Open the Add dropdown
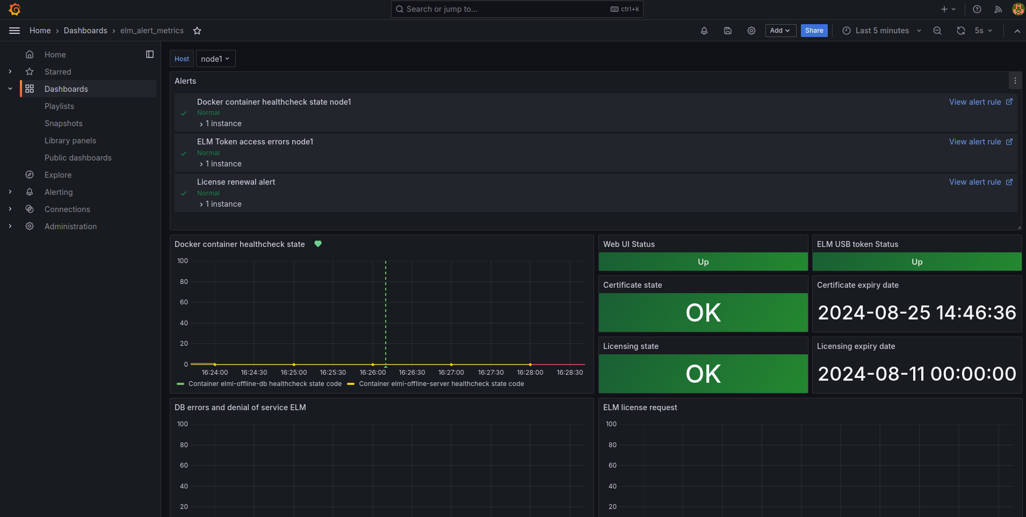The width and height of the screenshot is (1026, 517). click(x=781, y=31)
